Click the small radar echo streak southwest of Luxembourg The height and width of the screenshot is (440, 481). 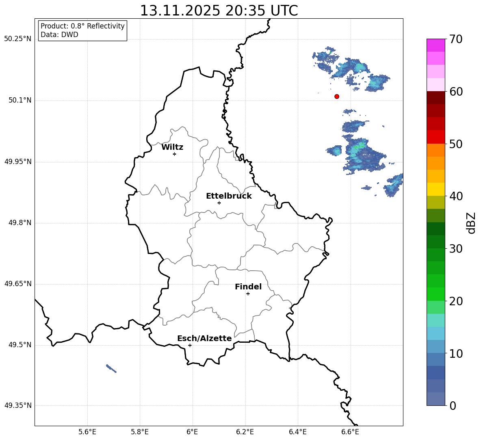[x=111, y=368]
